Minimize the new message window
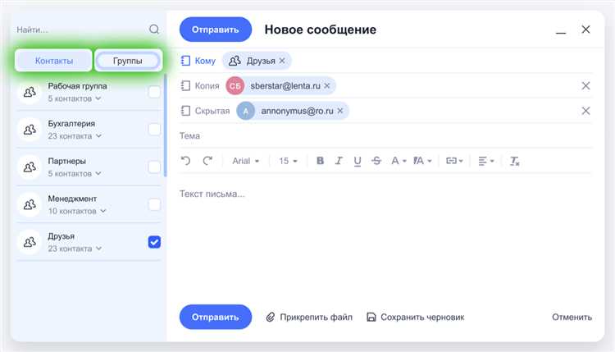Image resolution: width=615 pixels, height=352 pixels. (561, 32)
